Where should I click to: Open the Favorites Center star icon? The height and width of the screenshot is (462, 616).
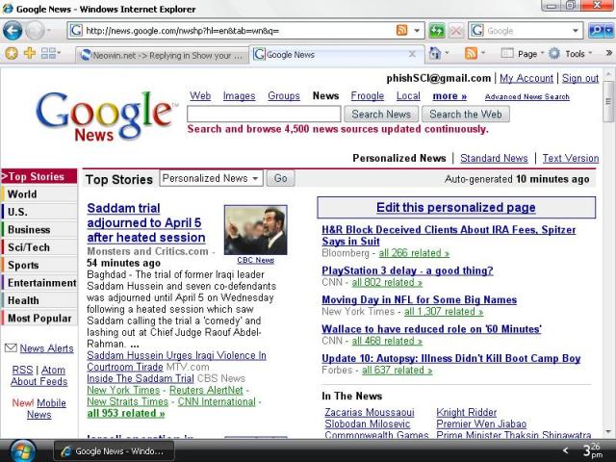12,53
